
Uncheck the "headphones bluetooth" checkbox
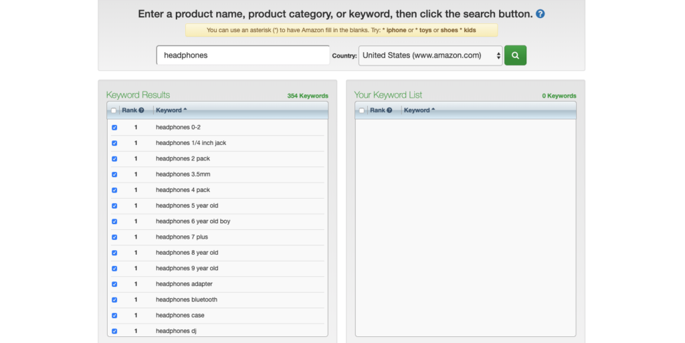pyautogui.click(x=114, y=300)
